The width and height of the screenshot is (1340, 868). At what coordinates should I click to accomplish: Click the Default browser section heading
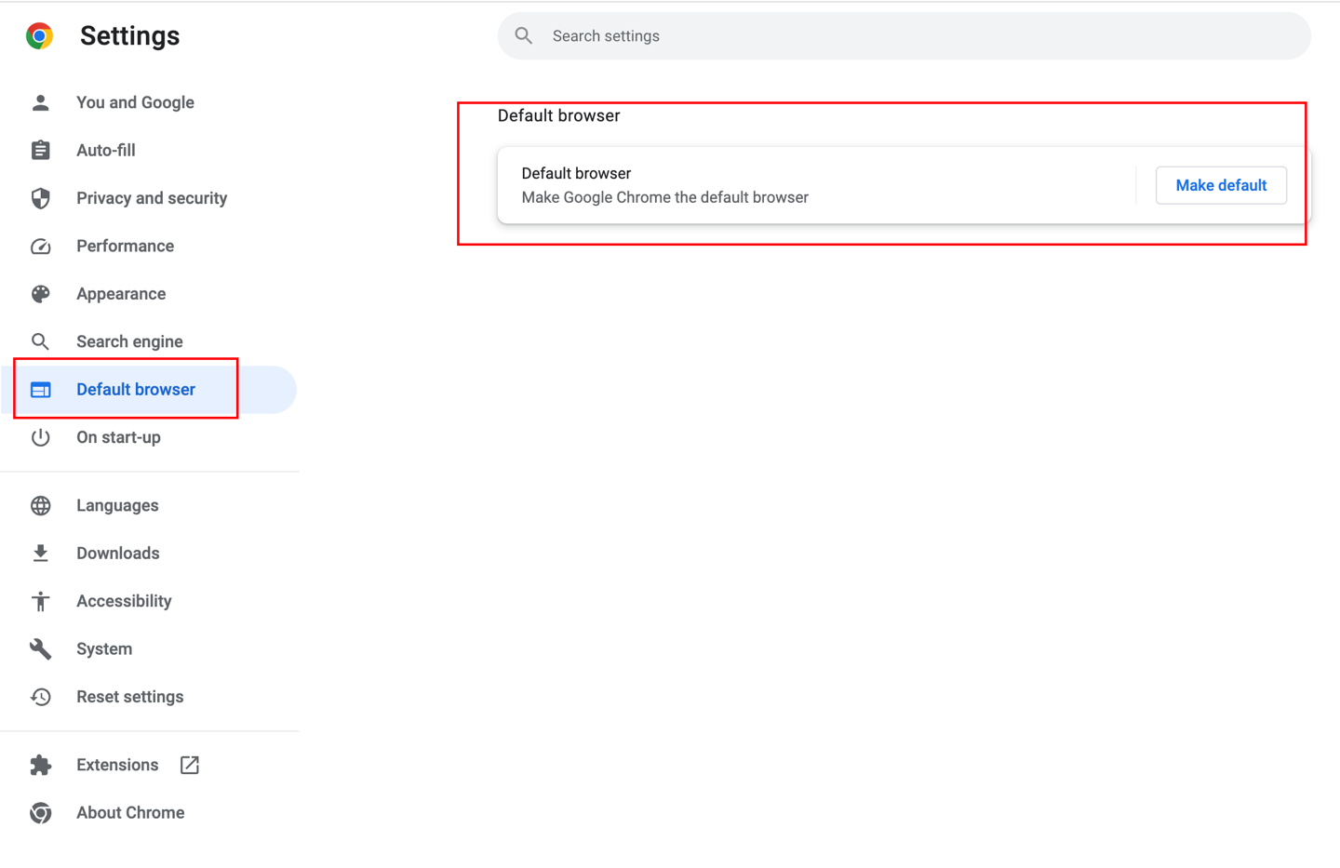[x=558, y=115]
